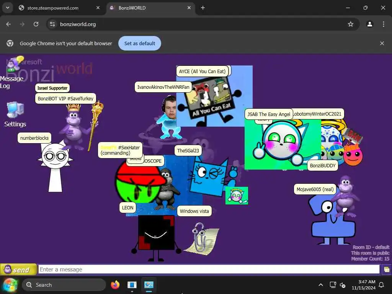Screen dimensions: 392x294
Task: Bookmark this page with the star
Action: click(x=351, y=24)
